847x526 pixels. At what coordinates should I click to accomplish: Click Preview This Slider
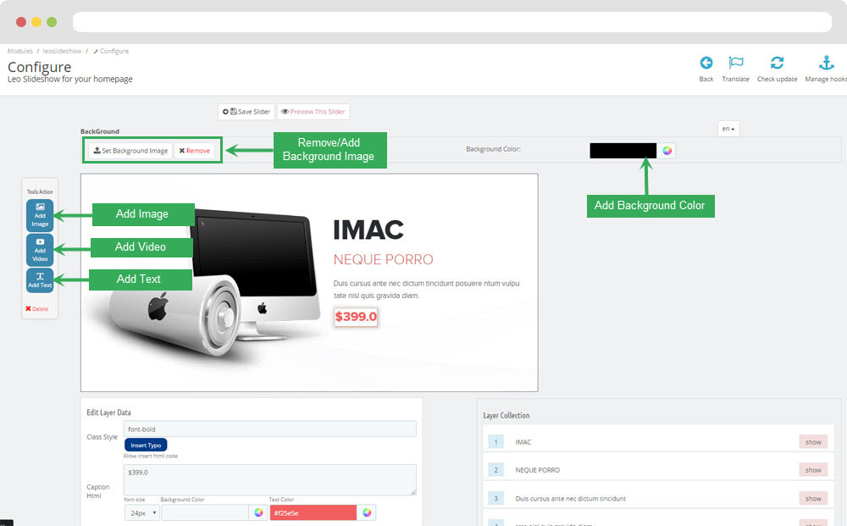[313, 112]
